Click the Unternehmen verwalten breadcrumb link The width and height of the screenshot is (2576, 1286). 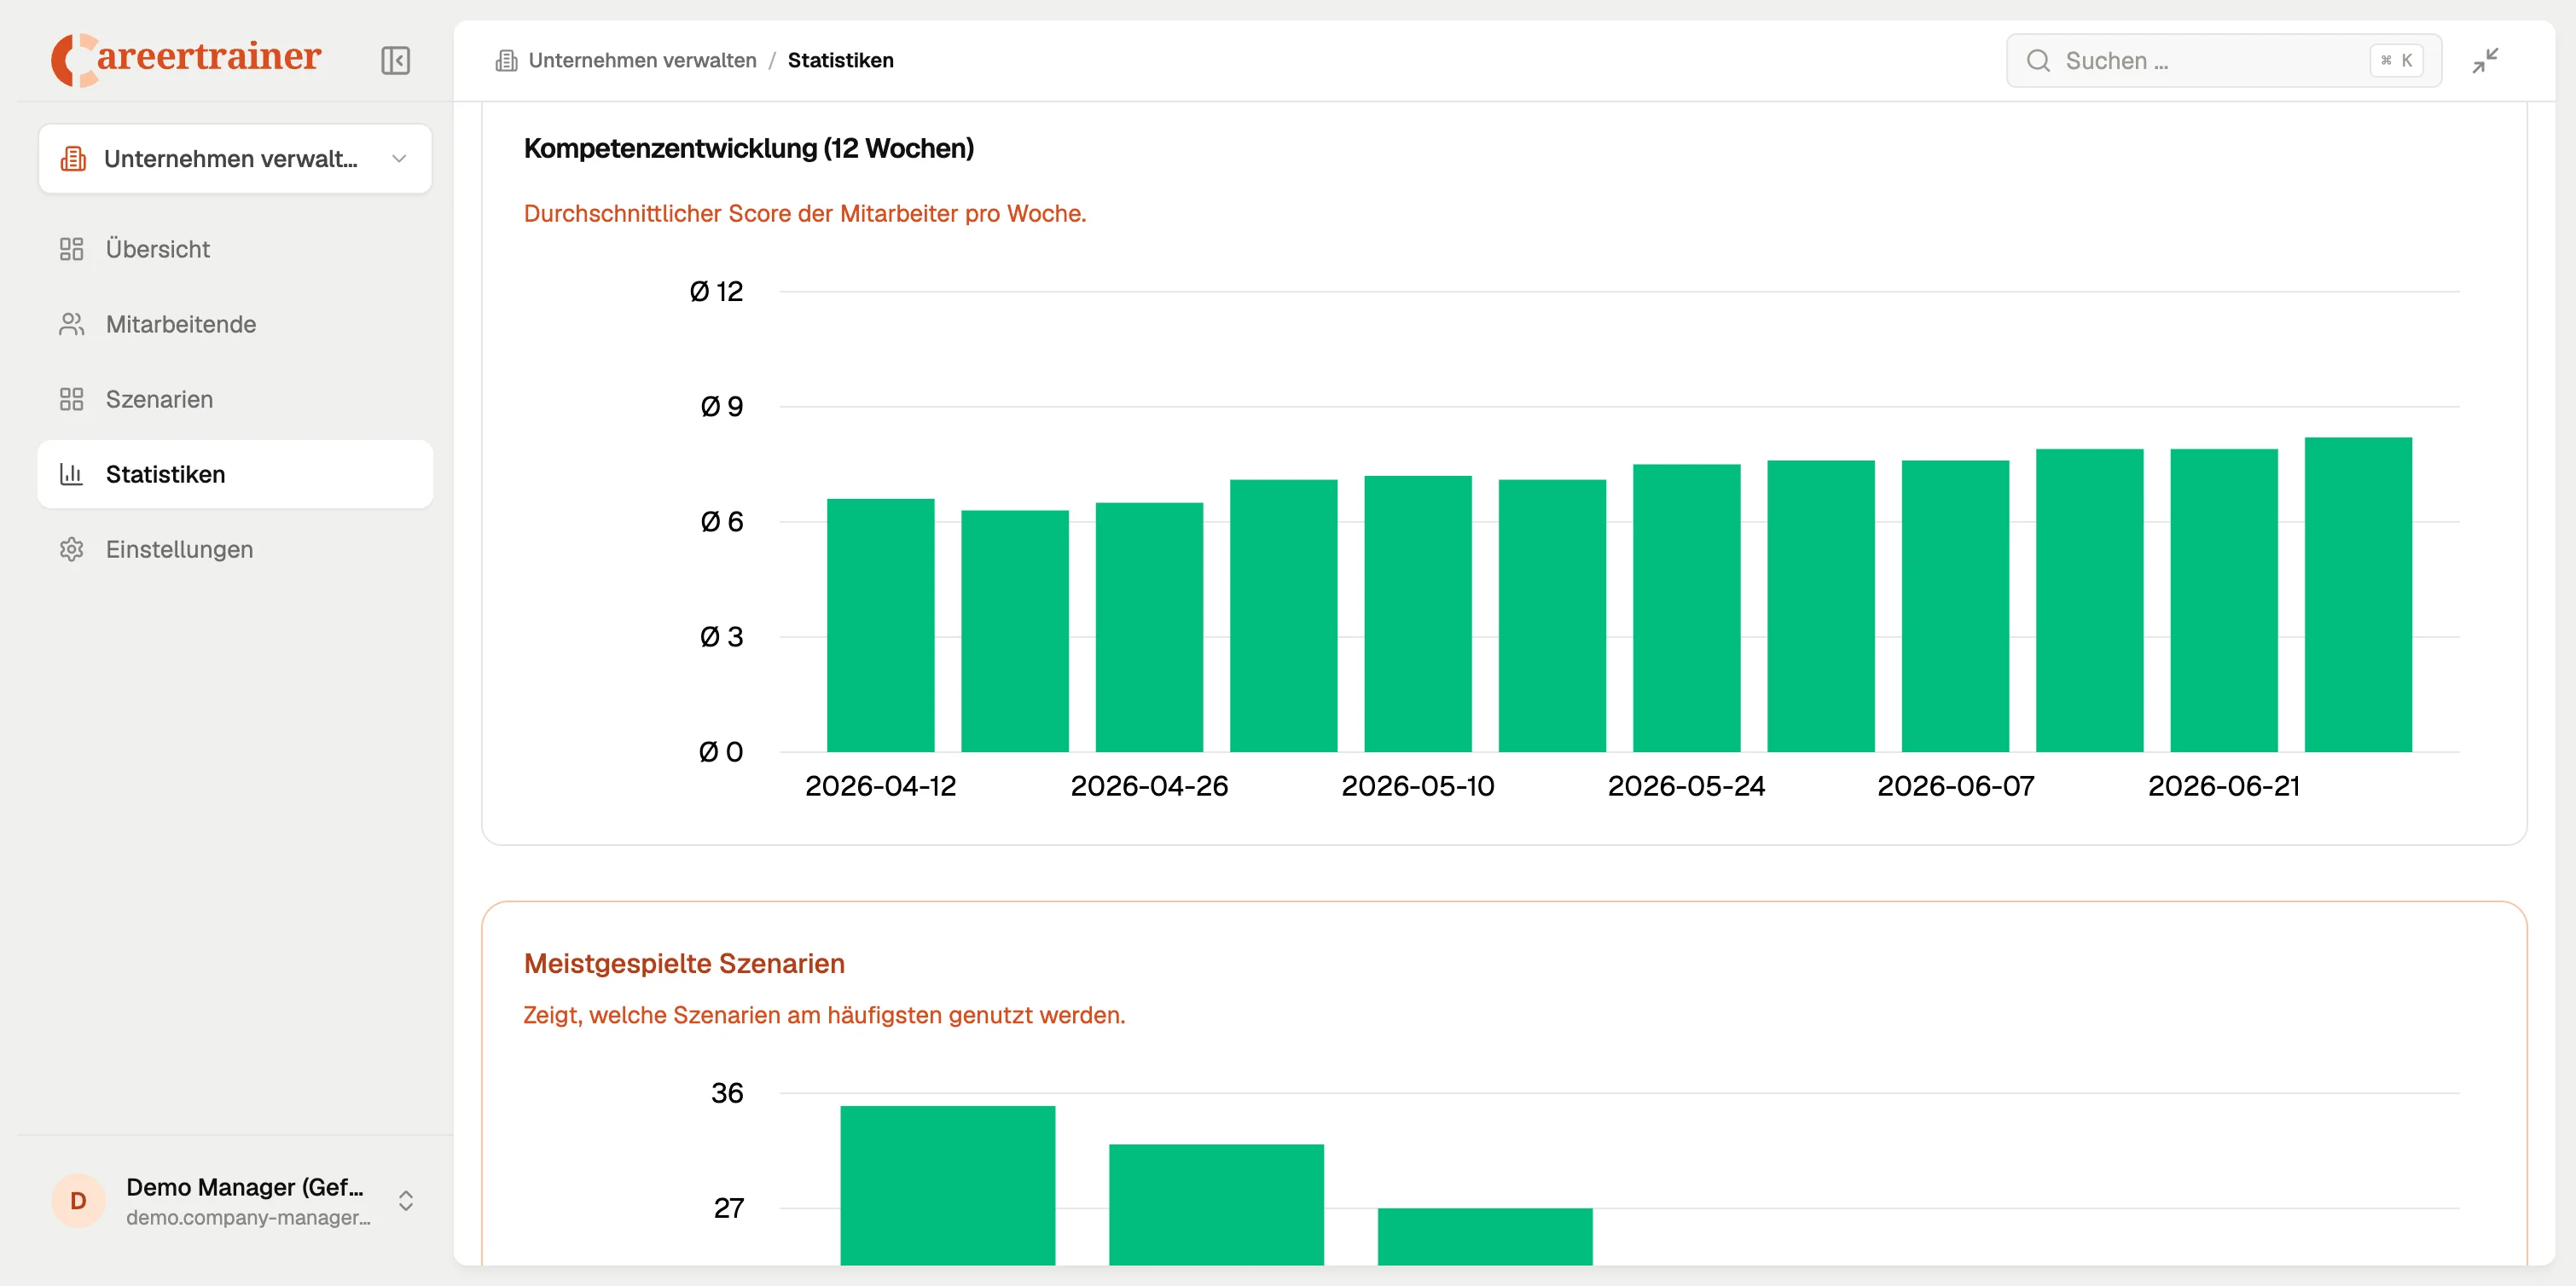[642, 60]
